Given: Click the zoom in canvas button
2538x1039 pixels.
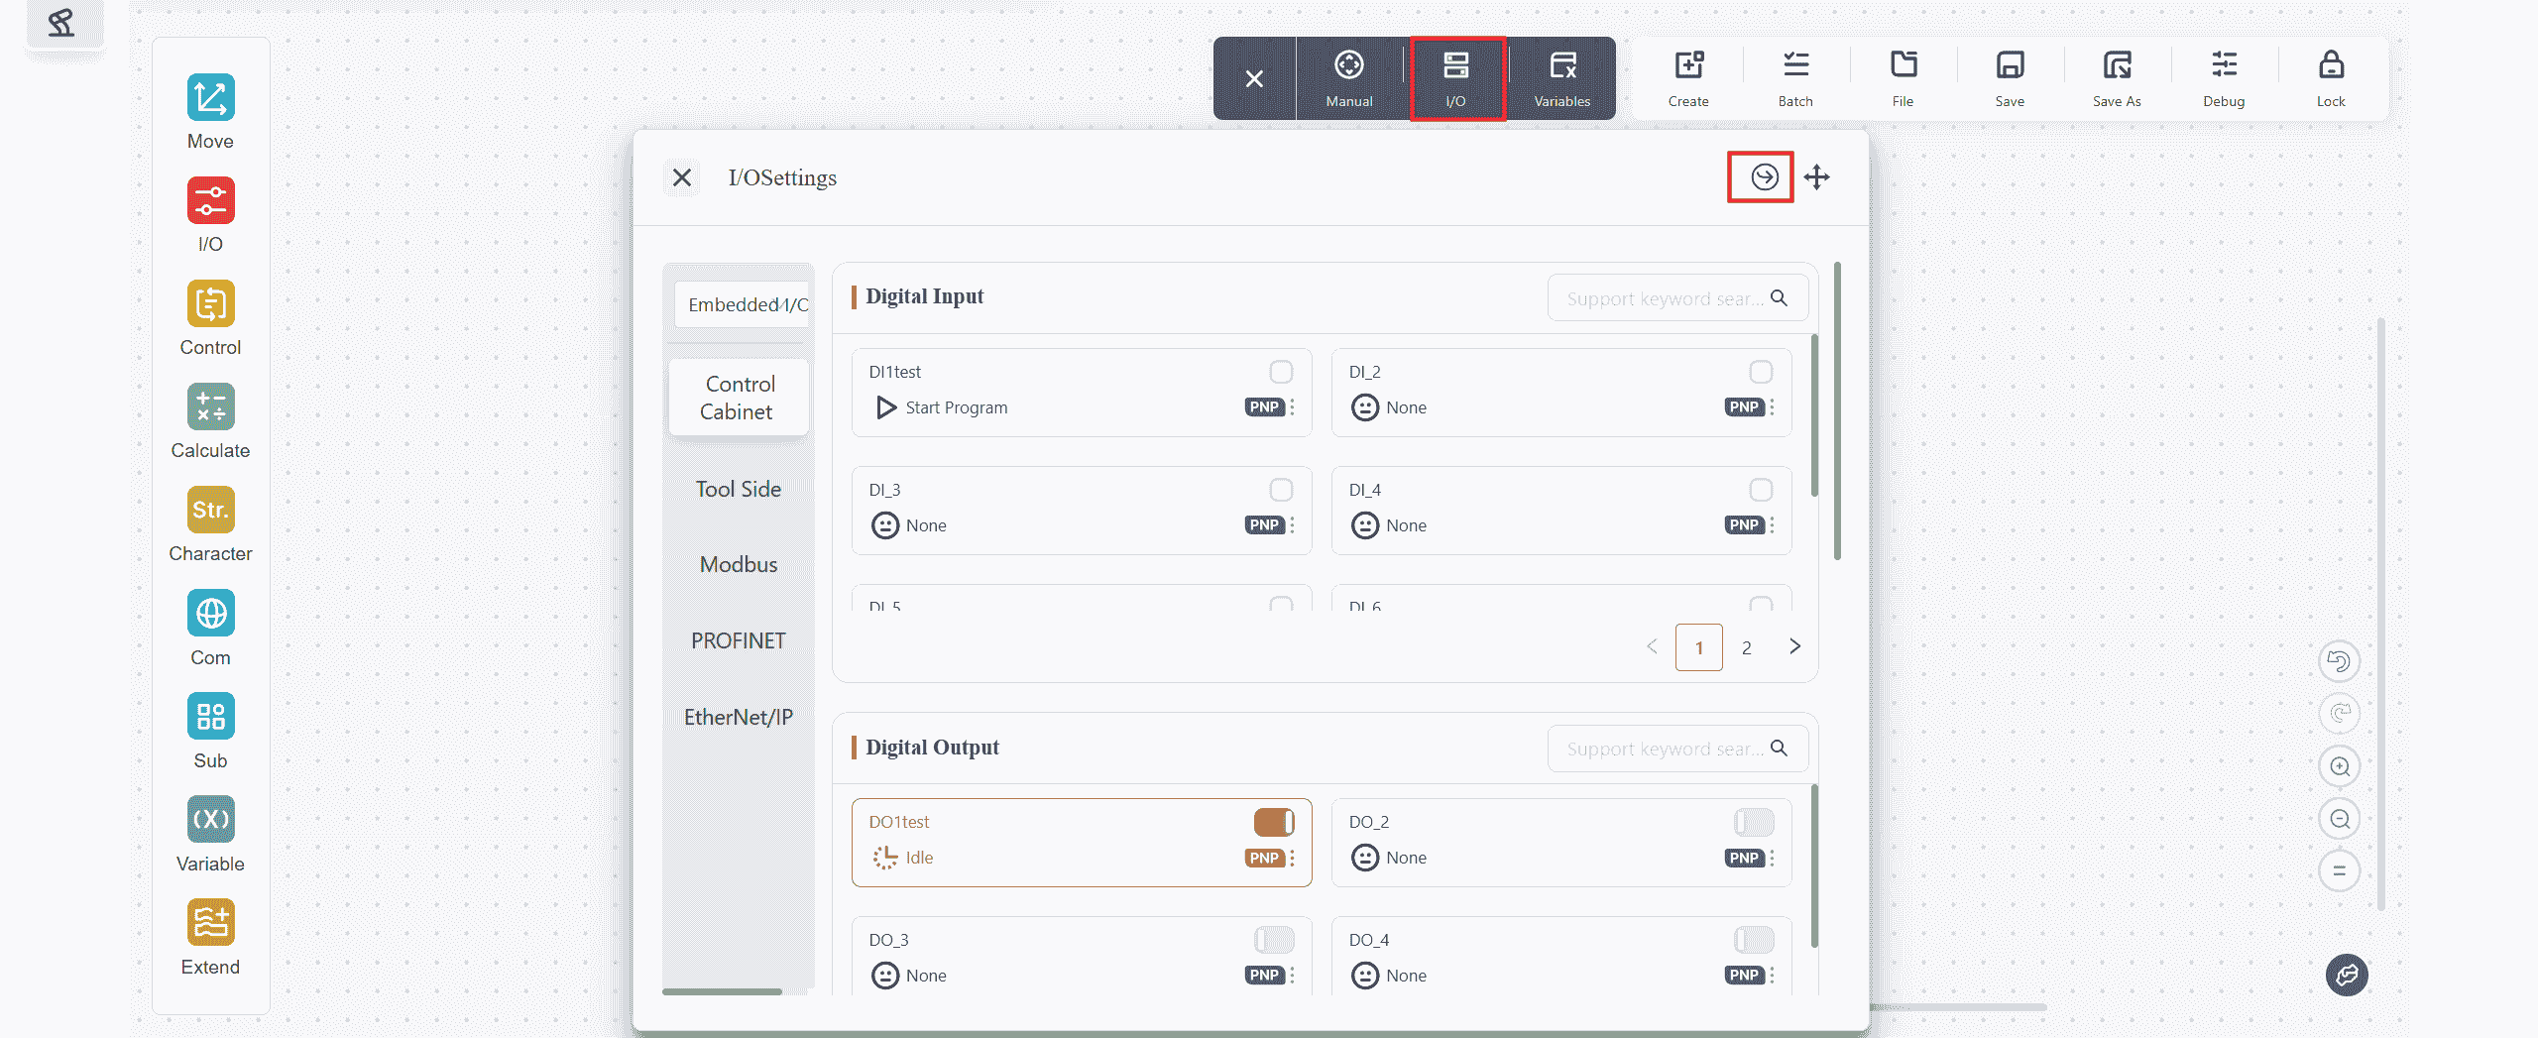Looking at the screenshot, I should tap(2339, 766).
